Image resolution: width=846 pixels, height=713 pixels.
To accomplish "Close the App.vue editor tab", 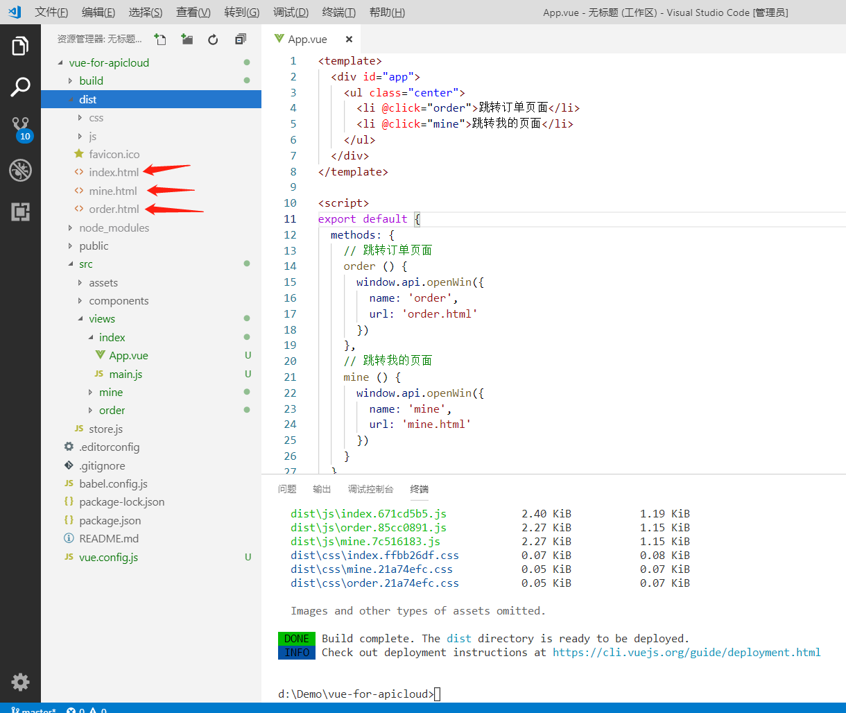I will (x=349, y=40).
